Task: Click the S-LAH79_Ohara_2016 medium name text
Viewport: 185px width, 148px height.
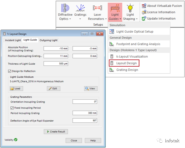Action: click(x=37, y=81)
